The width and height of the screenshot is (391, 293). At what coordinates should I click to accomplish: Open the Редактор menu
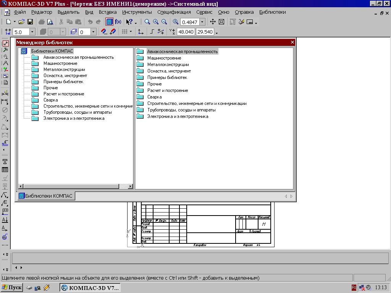(42, 12)
